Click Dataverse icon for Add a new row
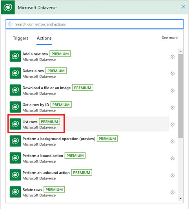Viewport: 189px width, 209px height. point(15,56)
